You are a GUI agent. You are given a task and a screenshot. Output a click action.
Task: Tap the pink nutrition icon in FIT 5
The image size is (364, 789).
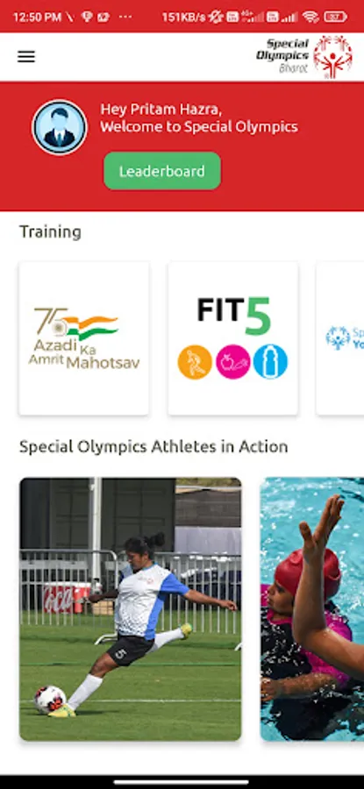[x=233, y=362]
